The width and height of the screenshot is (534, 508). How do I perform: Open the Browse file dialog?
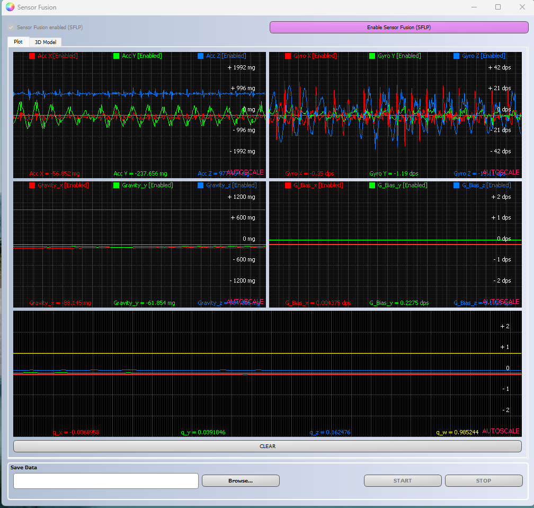coord(241,480)
